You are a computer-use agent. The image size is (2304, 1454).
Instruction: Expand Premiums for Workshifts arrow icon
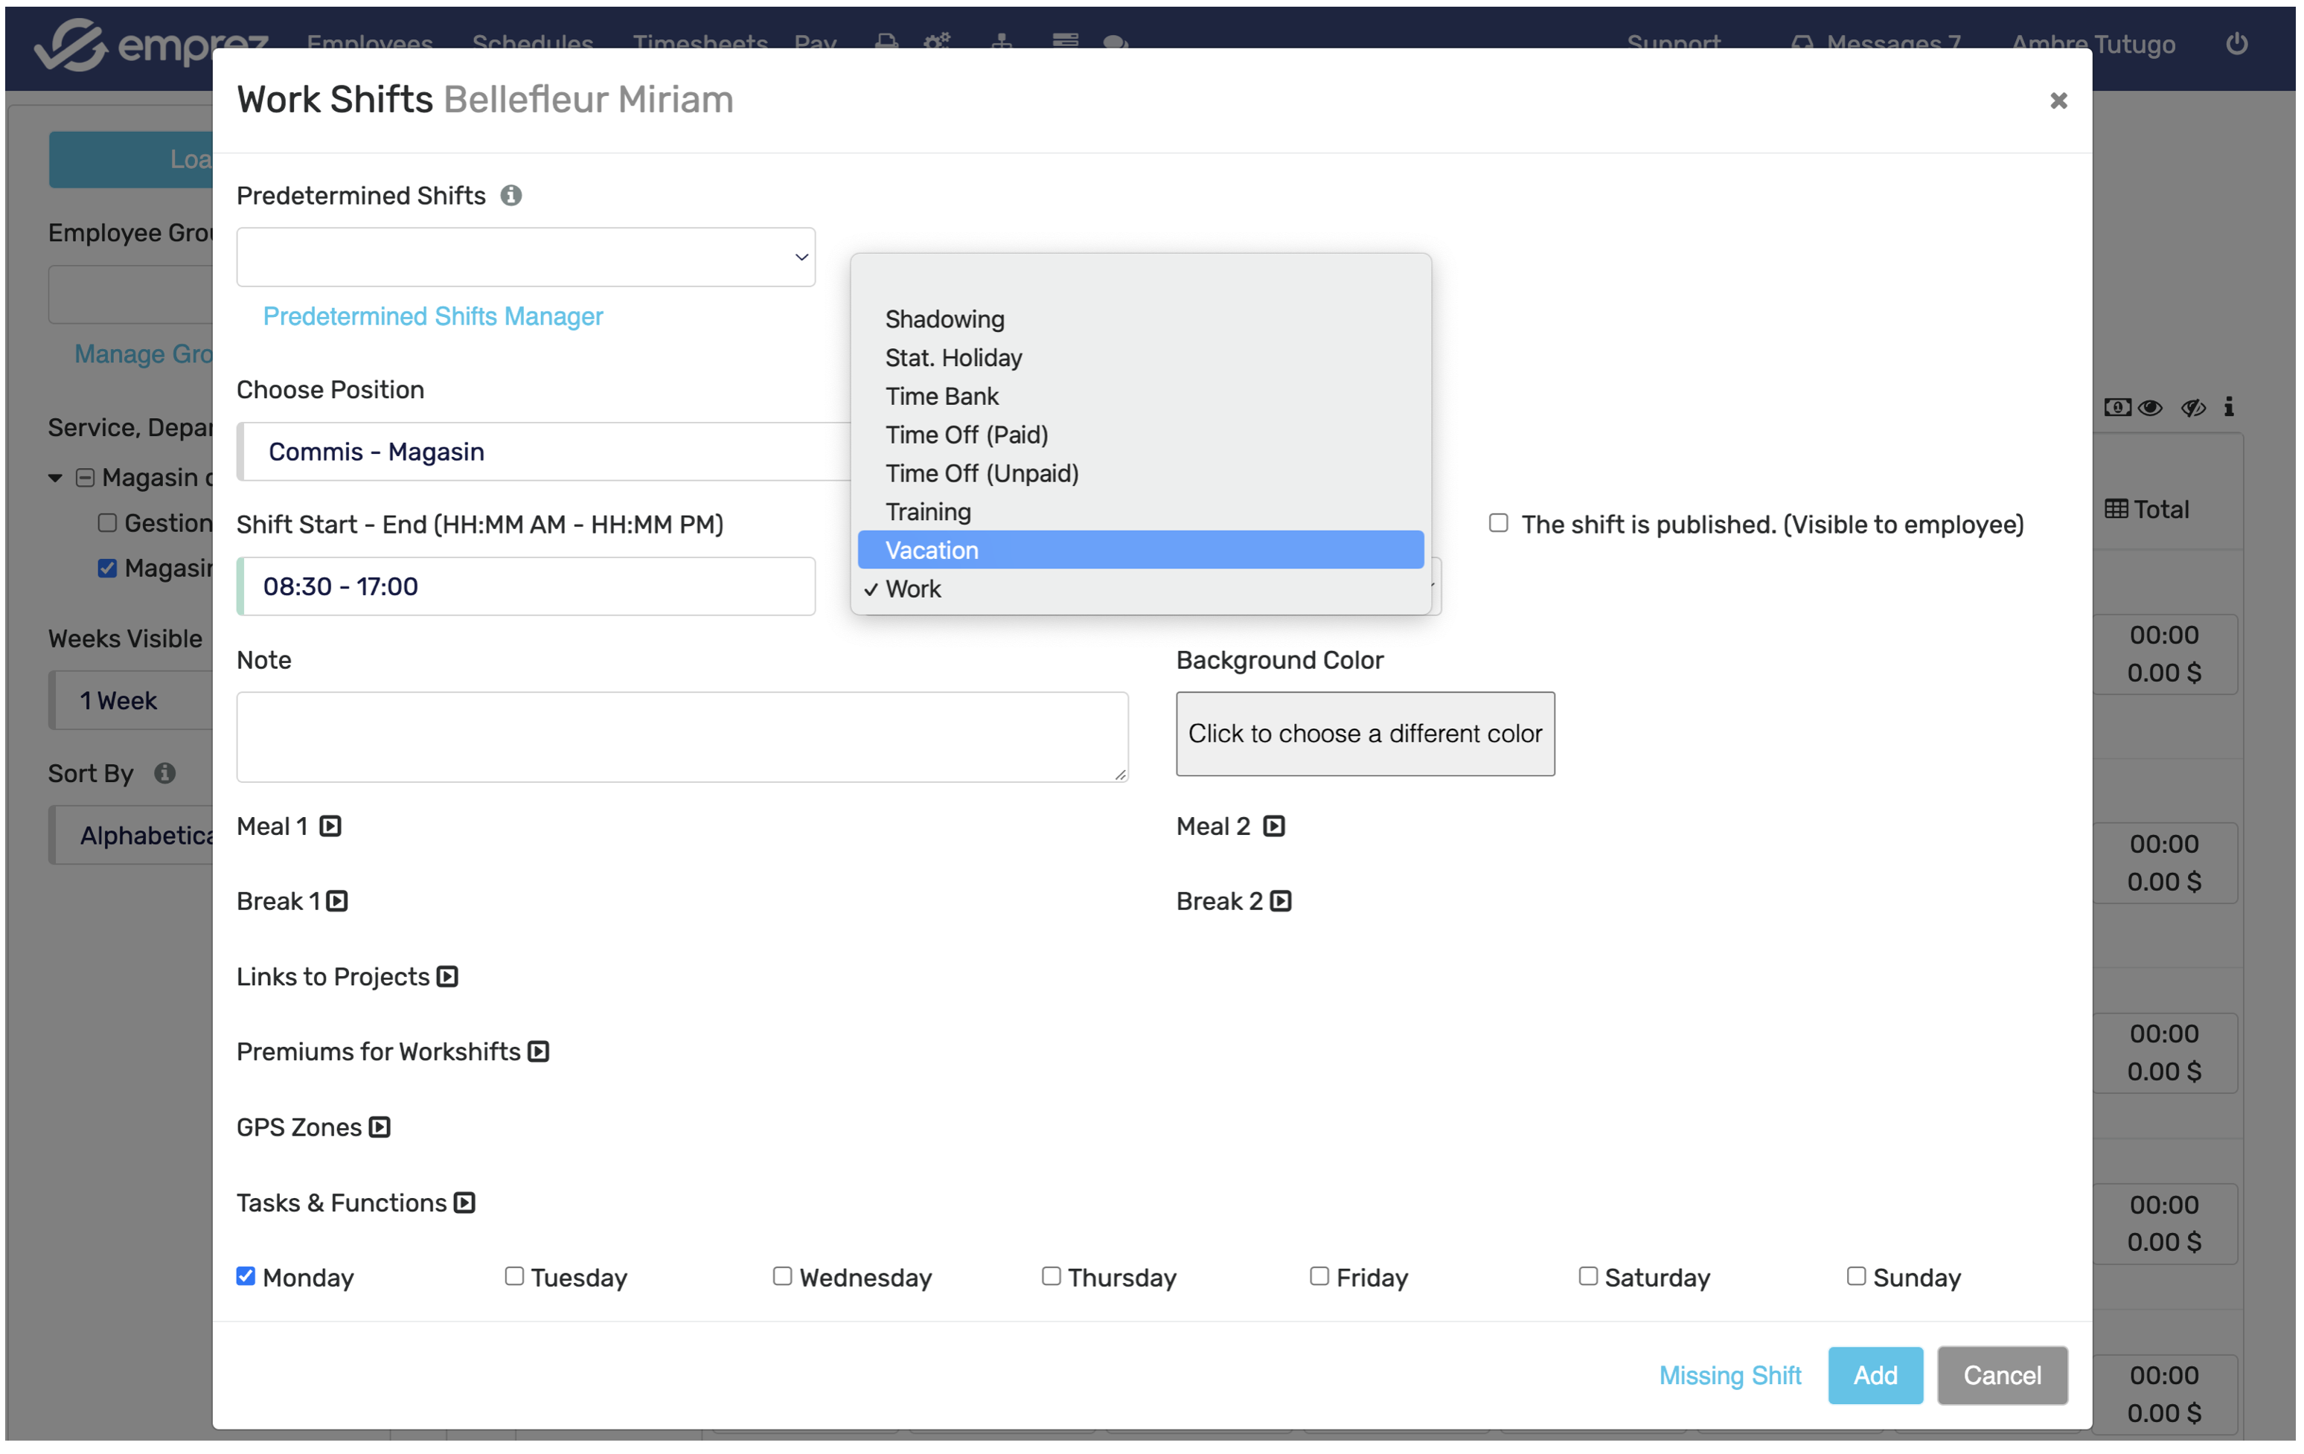coord(539,1051)
